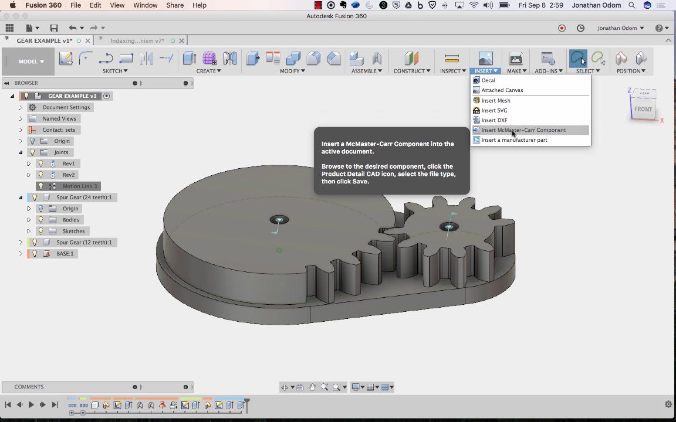
Task: Click the Scripts and Add-Ins icon
Action: pos(547,59)
